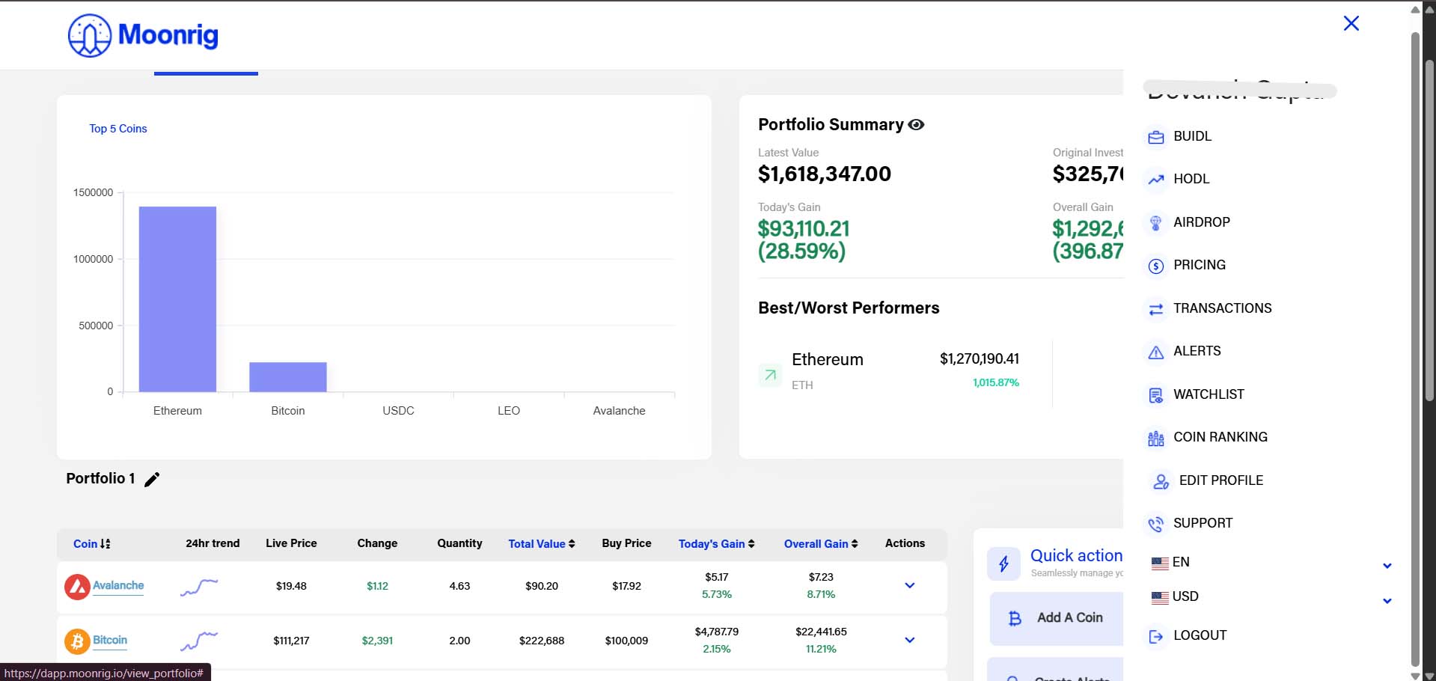Click the EDIT PROFILE user icon
This screenshot has width=1436, height=681.
[1161, 481]
